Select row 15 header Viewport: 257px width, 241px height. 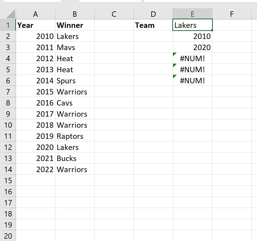(8, 181)
